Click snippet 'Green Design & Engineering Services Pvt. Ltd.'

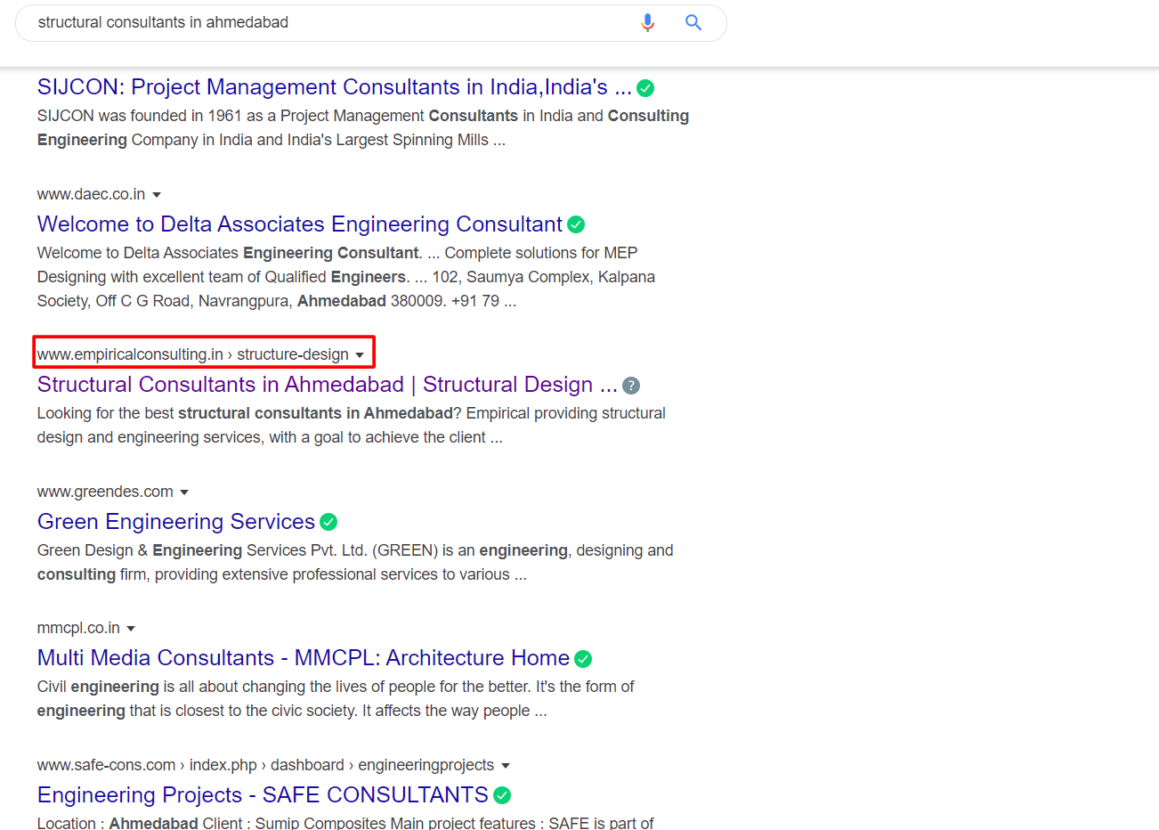pos(355,563)
